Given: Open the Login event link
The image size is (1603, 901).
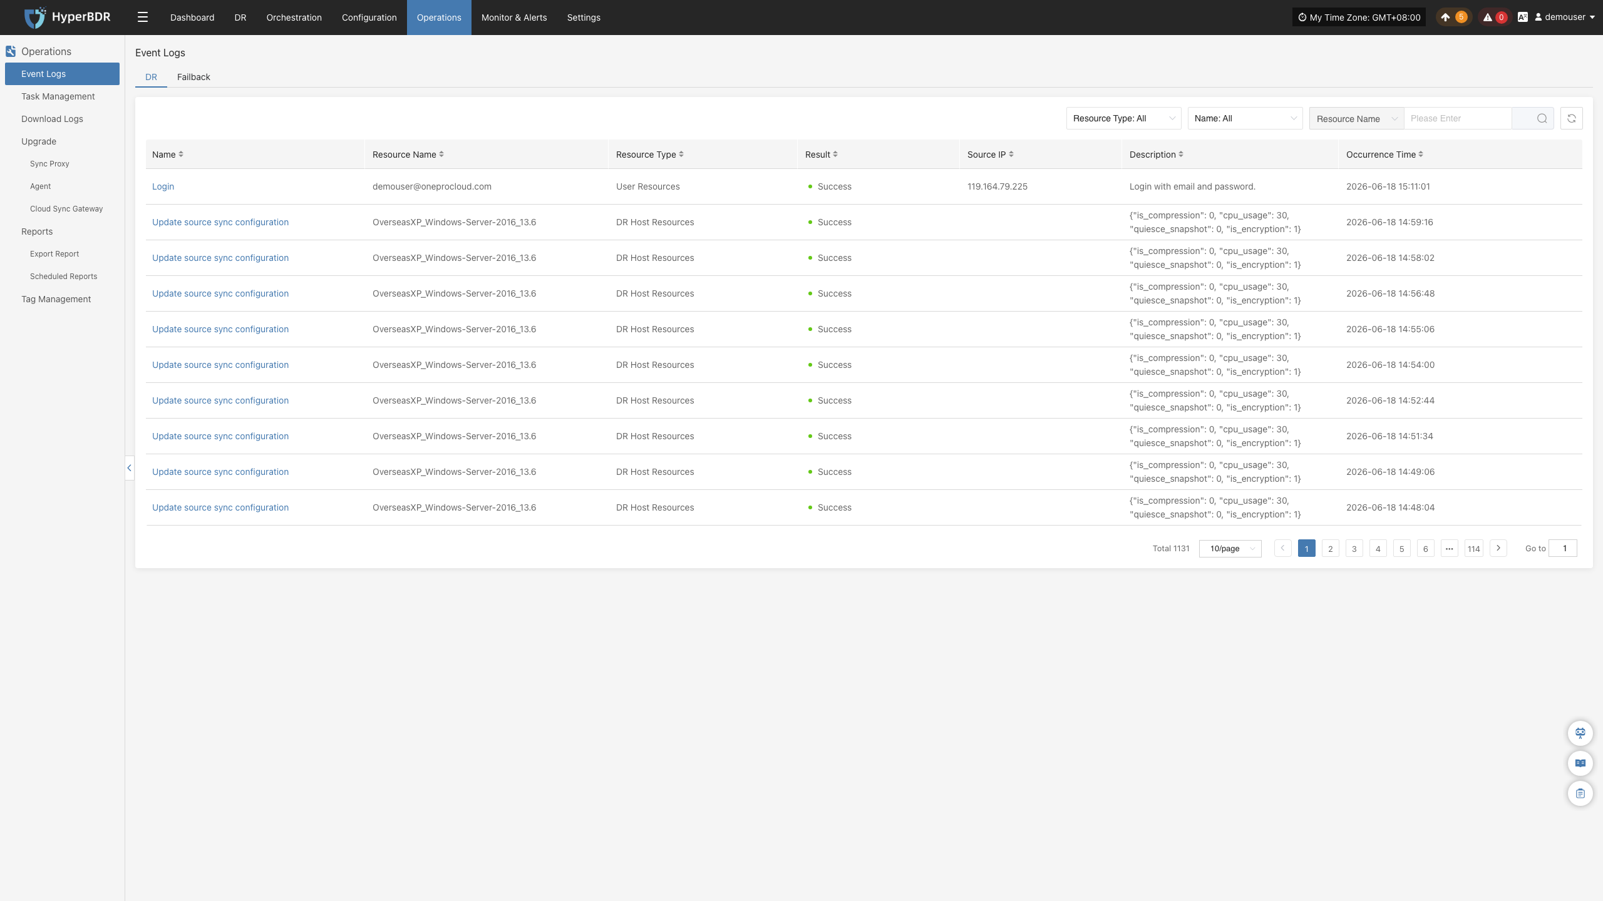Looking at the screenshot, I should tap(163, 186).
